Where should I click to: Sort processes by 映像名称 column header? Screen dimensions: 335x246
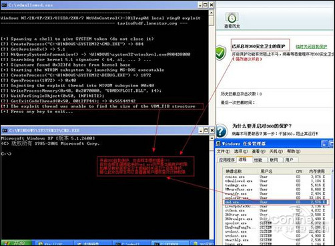tap(241, 172)
